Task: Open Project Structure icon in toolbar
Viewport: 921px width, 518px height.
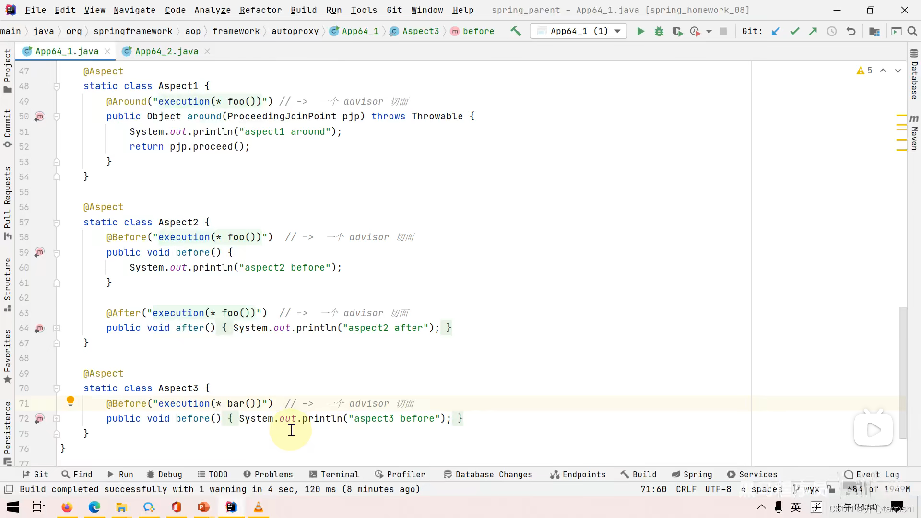Action: (x=874, y=32)
